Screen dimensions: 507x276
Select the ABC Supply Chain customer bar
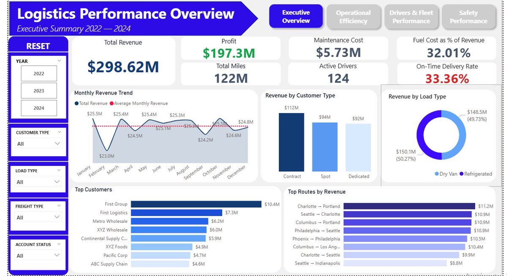point(160,264)
